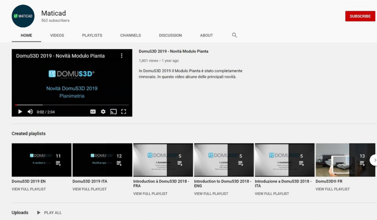Enter fullscreen mode in the player
The height and width of the screenshot is (220, 377).
(124, 112)
